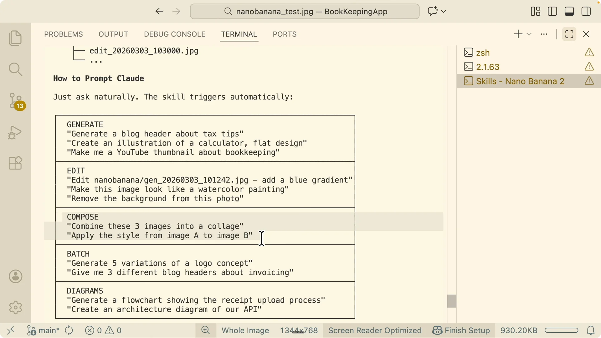This screenshot has height=338, width=601.
Task: Expand the Copilot chat dropdown chevron
Action: pyautogui.click(x=444, y=12)
